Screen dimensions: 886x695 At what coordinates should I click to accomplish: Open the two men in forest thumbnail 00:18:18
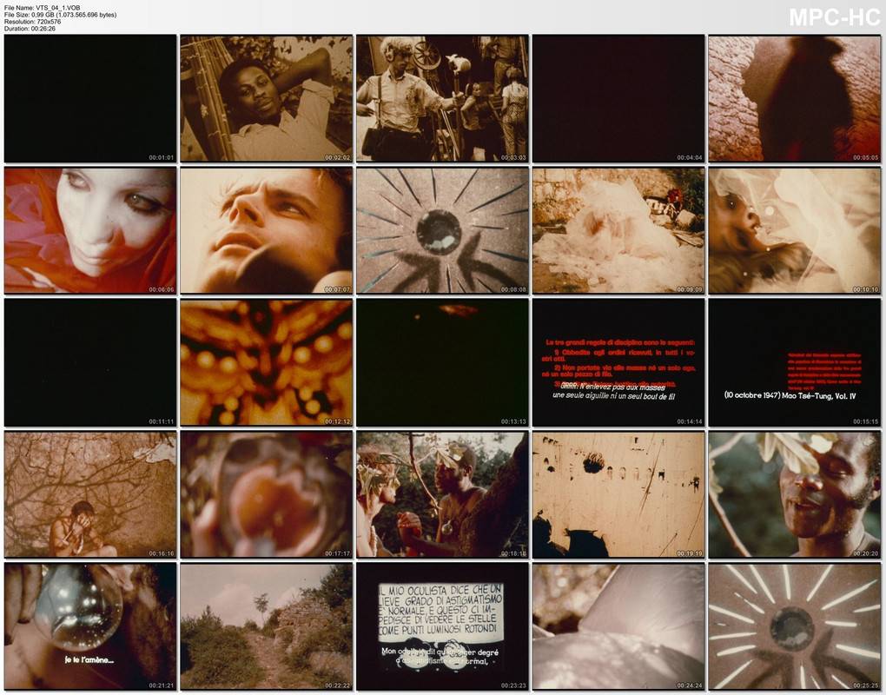coord(442,495)
